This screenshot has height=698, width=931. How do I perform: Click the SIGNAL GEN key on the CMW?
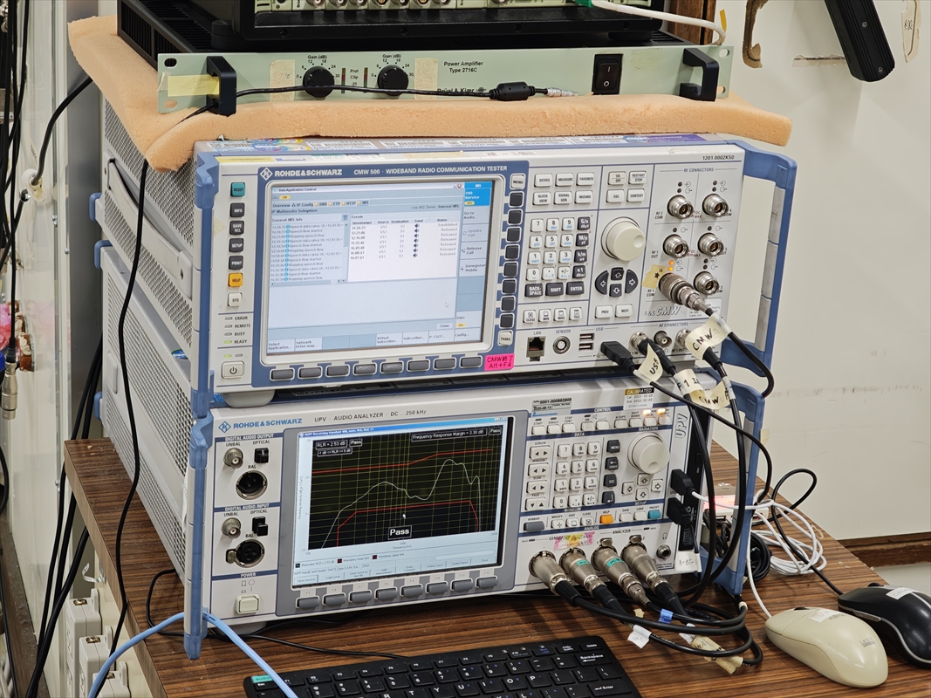[563, 198]
